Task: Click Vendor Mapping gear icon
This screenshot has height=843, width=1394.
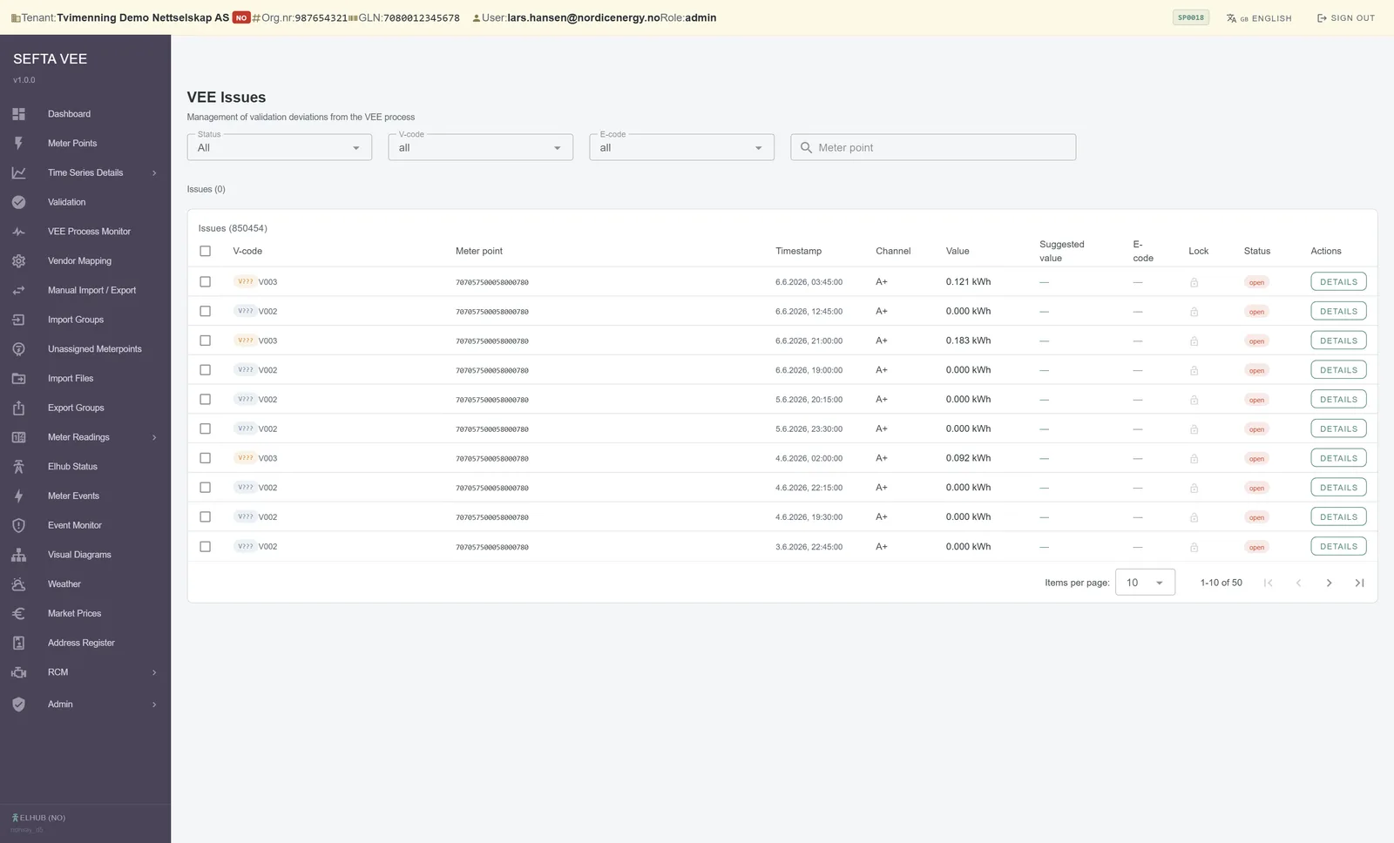Action: [x=18, y=261]
